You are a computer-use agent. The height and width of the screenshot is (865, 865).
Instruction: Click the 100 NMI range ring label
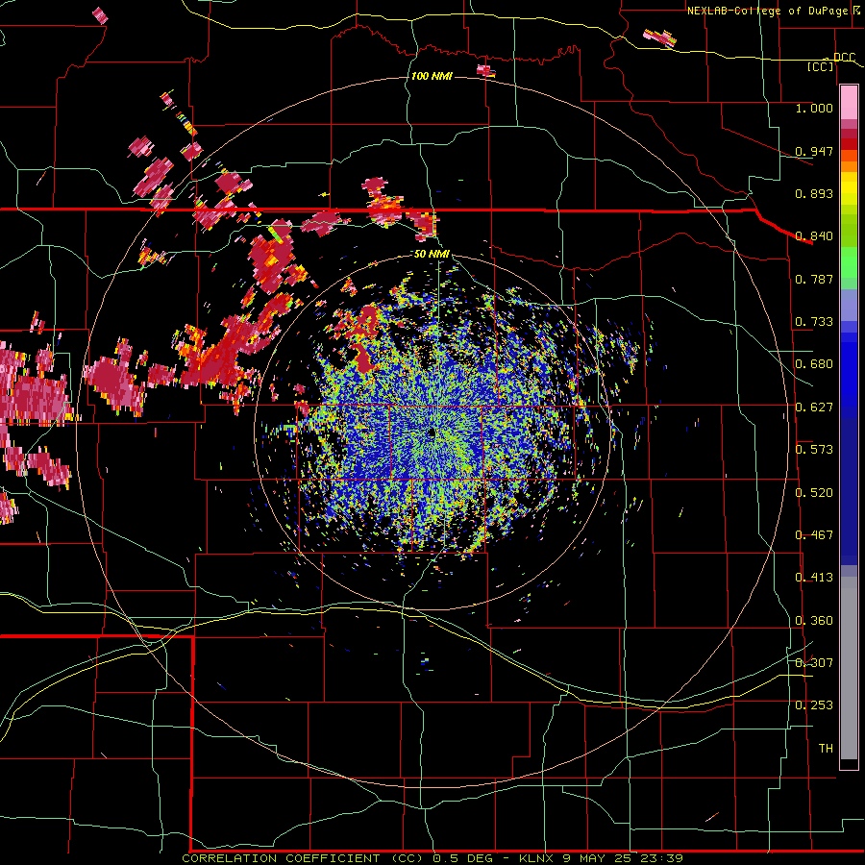tap(432, 76)
